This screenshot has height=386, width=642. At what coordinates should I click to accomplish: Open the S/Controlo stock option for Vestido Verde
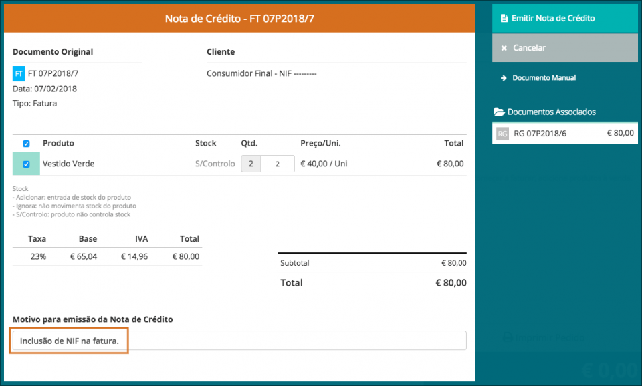tap(215, 163)
